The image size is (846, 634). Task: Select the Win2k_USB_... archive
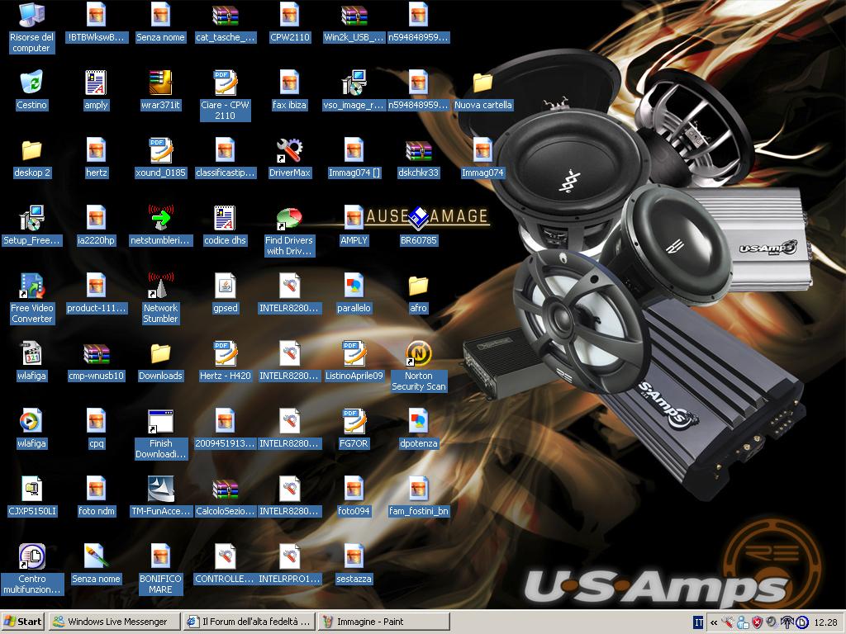[x=354, y=22]
